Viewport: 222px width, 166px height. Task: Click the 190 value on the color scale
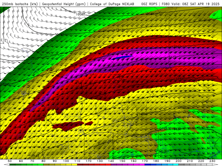[x=167, y=161]
